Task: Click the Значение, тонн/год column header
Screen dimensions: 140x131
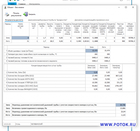Action: click(x=116, y=67)
